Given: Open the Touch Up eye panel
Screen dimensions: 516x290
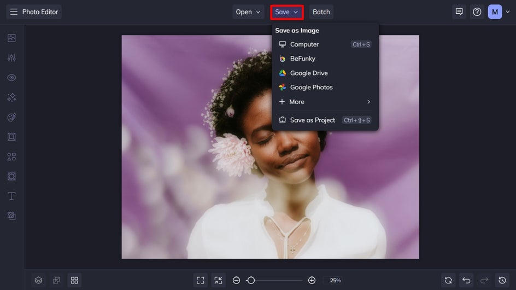Looking at the screenshot, I should 11,78.
